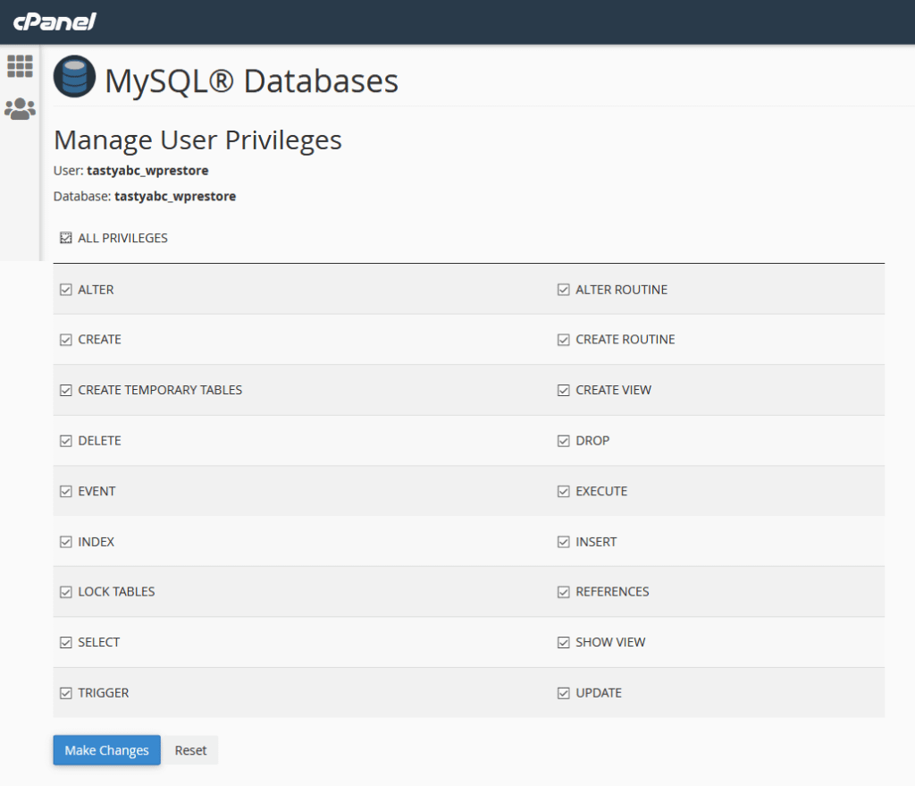Click the MySQL database stack icon
The width and height of the screenshot is (915, 786).
coord(74,77)
